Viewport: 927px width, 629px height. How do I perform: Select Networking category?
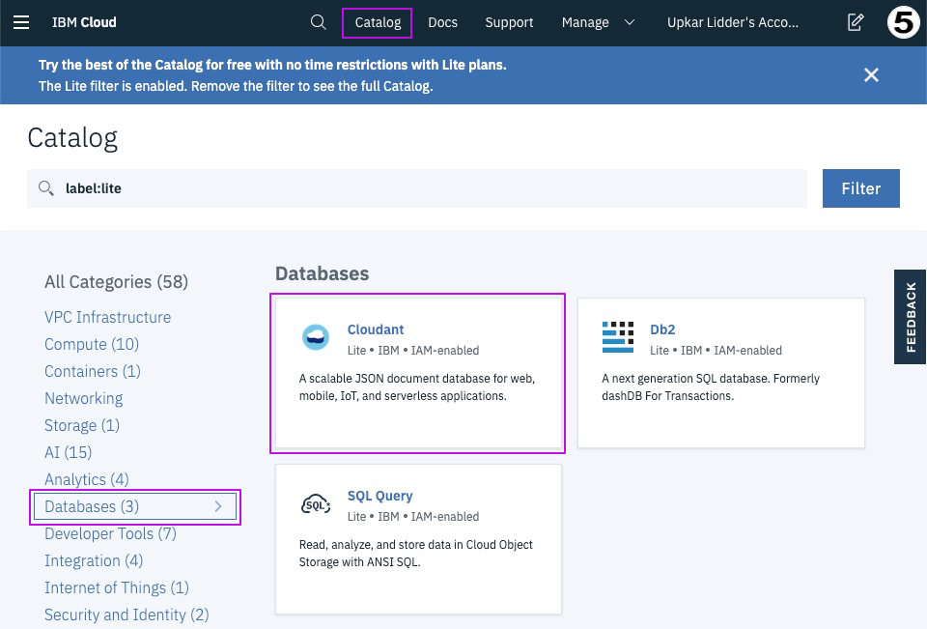click(84, 398)
